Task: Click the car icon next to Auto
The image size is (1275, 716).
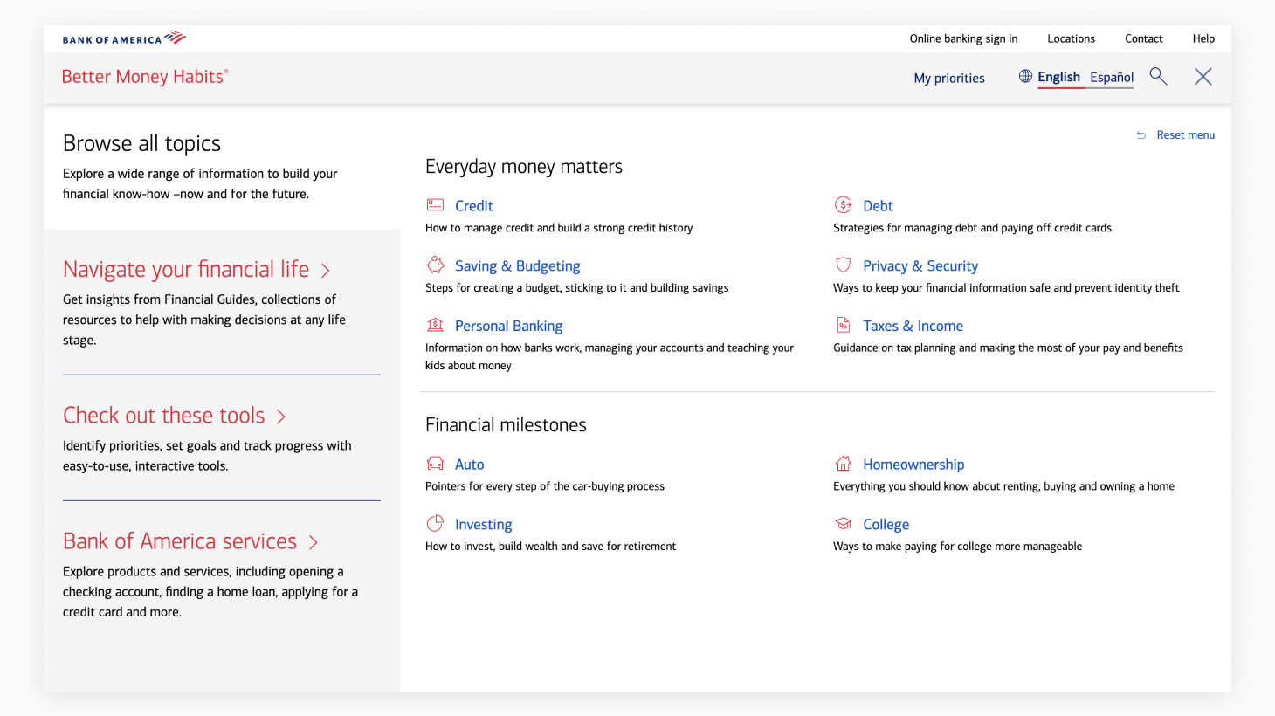Action: click(x=435, y=464)
